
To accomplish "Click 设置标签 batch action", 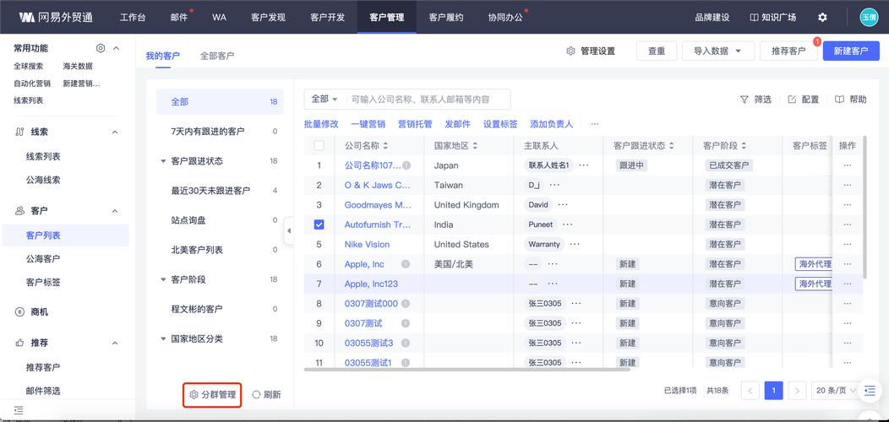I will click(x=500, y=124).
